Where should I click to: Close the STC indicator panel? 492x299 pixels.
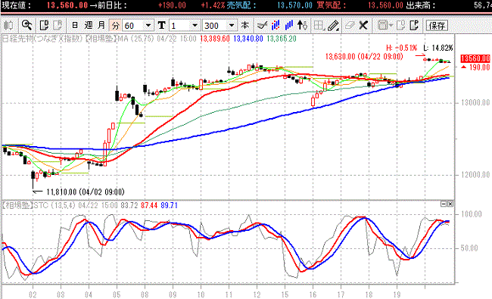pos(450,204)
